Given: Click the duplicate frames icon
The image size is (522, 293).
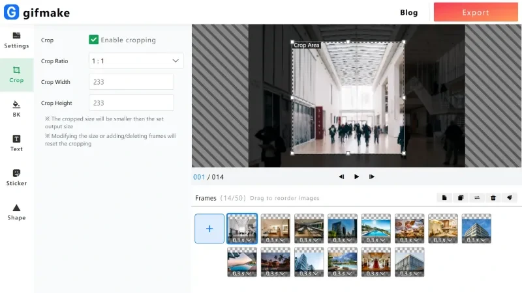Looking at the screenshot, I should (x=461, y=198).
